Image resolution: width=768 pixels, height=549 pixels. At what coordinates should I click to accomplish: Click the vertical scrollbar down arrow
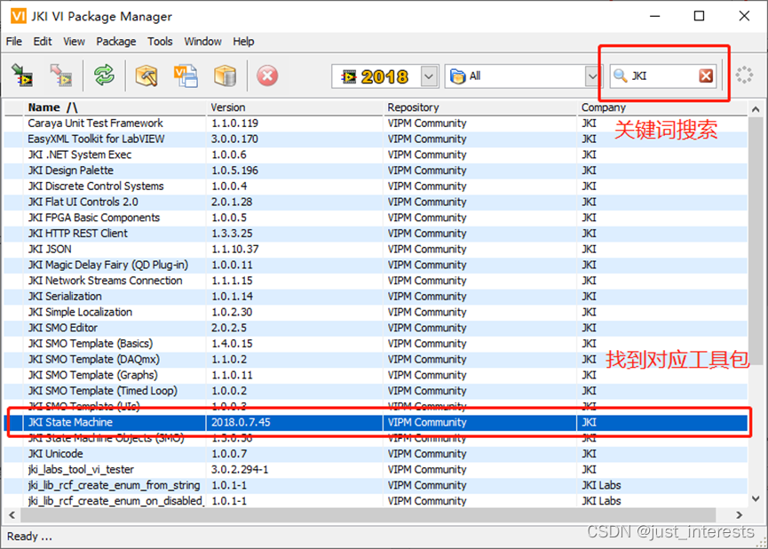click(x=756, y=499)
